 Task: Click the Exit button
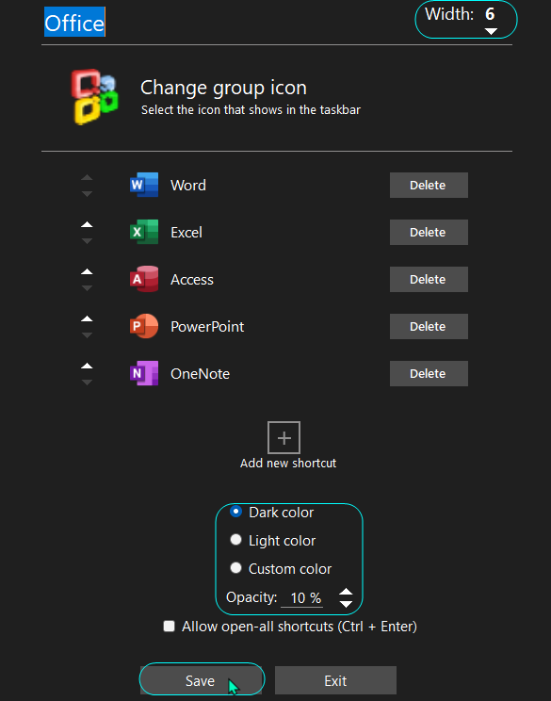335,680
